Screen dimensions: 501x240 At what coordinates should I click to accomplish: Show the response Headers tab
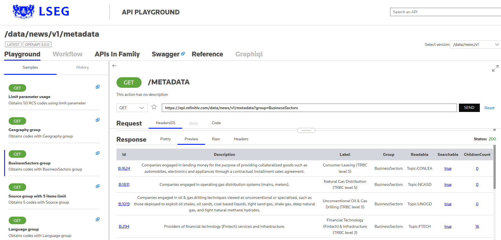tap(241, 139)
